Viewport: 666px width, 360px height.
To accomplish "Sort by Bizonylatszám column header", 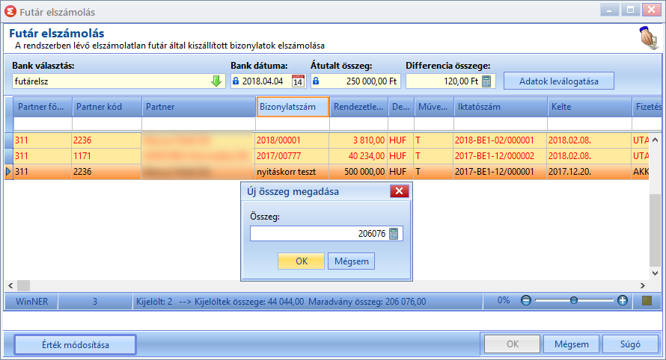I will click(x=293, y=107).
